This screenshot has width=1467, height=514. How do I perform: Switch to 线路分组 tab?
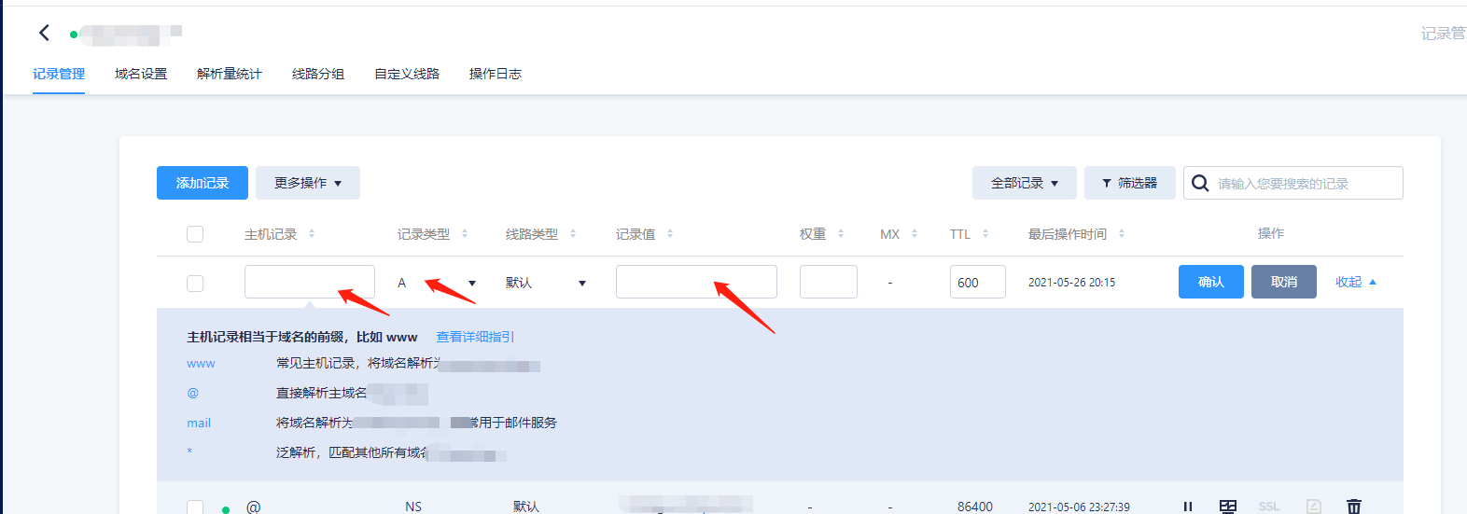pos(318,74)
